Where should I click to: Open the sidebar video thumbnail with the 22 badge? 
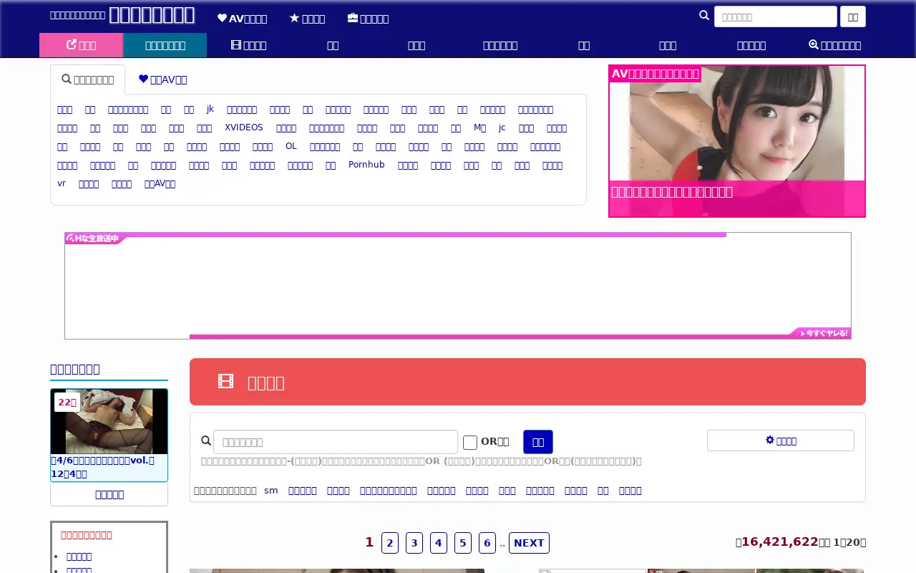[109, 421]
